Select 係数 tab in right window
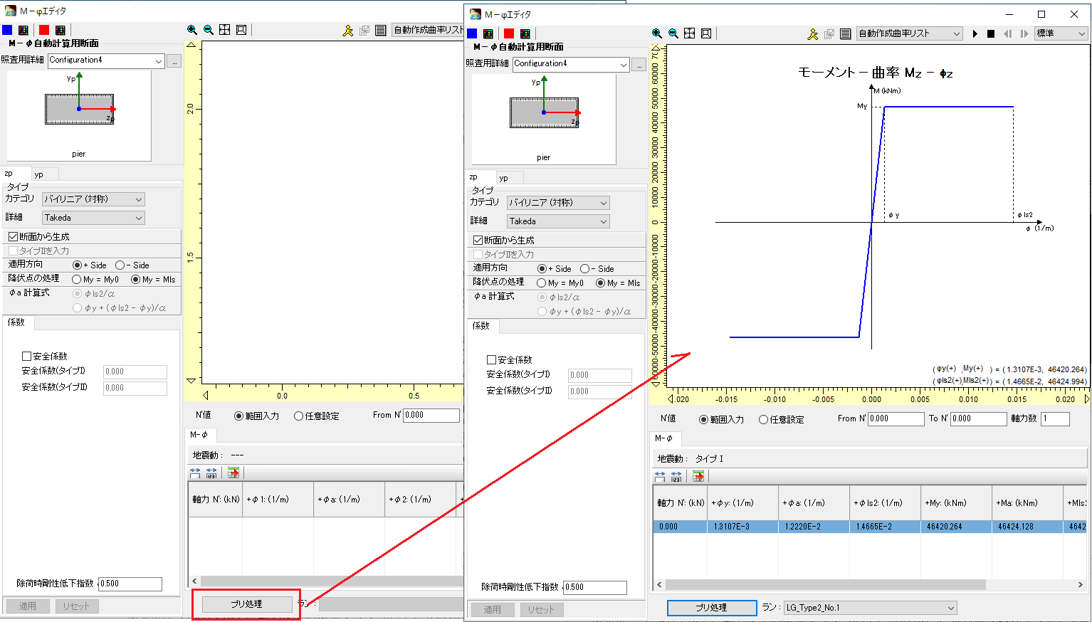Image resolution: width=1092 pixels, height=622 pixels. (x=482, y=326)
